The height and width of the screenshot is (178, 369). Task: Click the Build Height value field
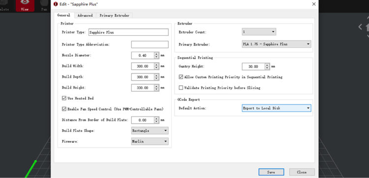[x=143, y=88]
